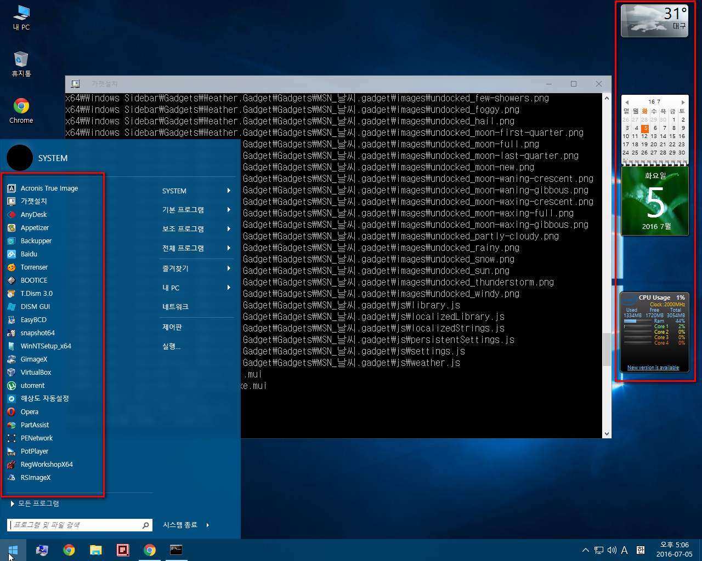The image size is (702, 561).
Task: Open File Explorer from the taskbar
Action: tap(96, 550)
